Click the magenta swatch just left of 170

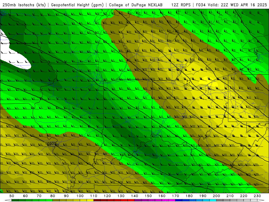click(172, 200)
